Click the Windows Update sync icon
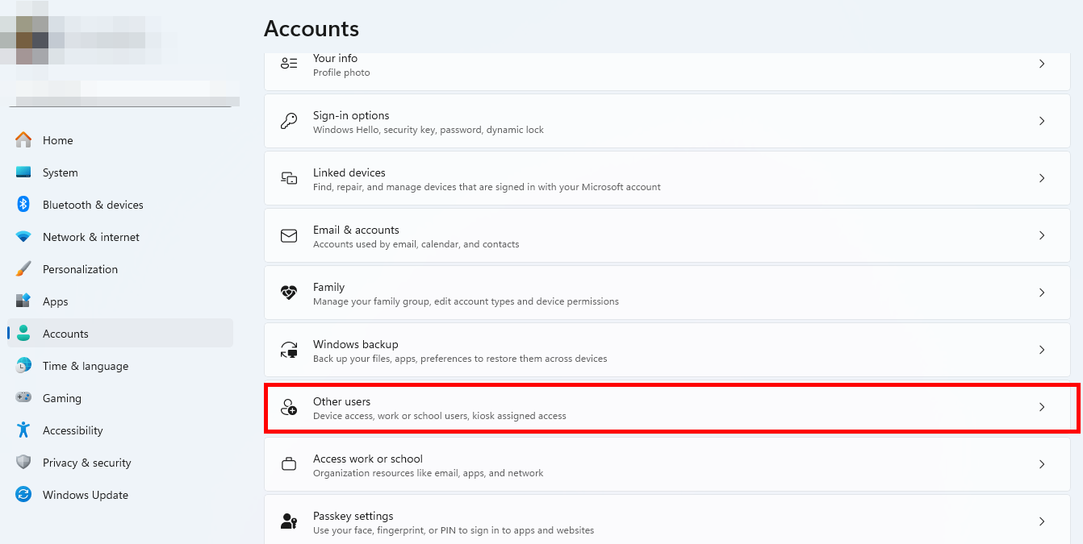The image size is (1083, 544). [23, 495]
